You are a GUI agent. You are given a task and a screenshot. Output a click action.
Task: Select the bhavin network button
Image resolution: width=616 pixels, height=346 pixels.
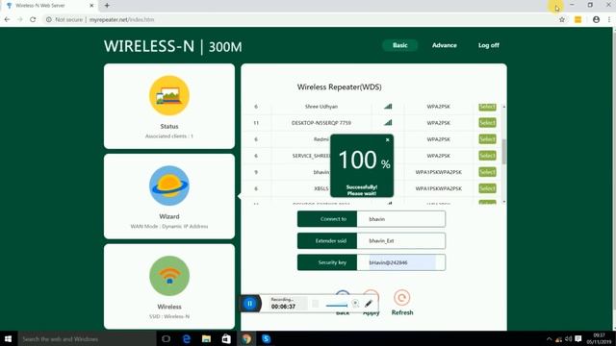point(487,172)
